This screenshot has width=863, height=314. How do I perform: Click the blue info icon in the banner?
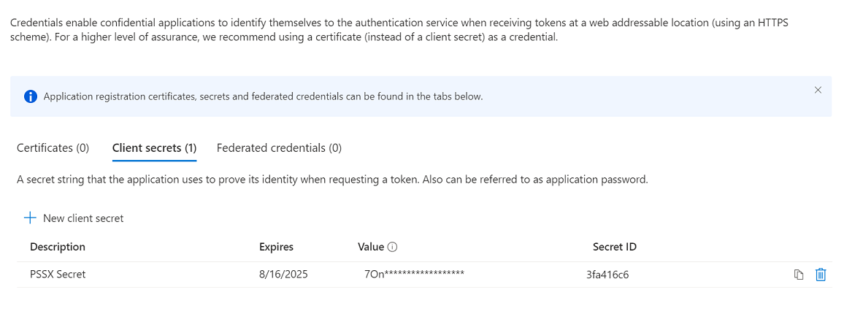tap(30, 96)
